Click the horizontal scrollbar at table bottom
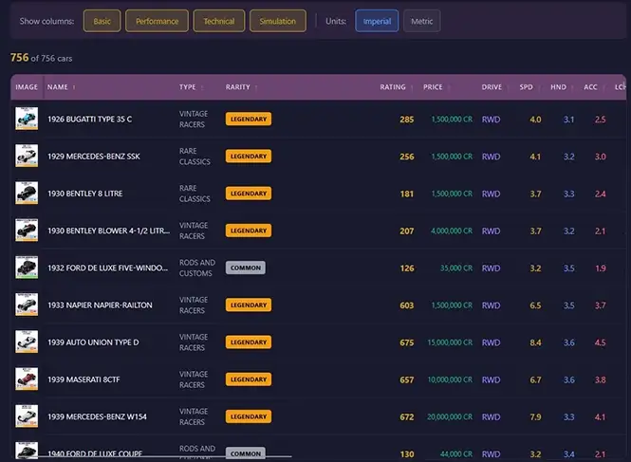631x462 pixels. (161, 456)
